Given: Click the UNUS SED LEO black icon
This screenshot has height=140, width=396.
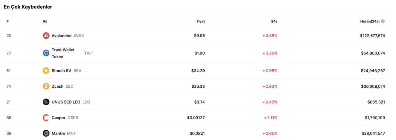Looking at the screenshot, I should 46,102.
